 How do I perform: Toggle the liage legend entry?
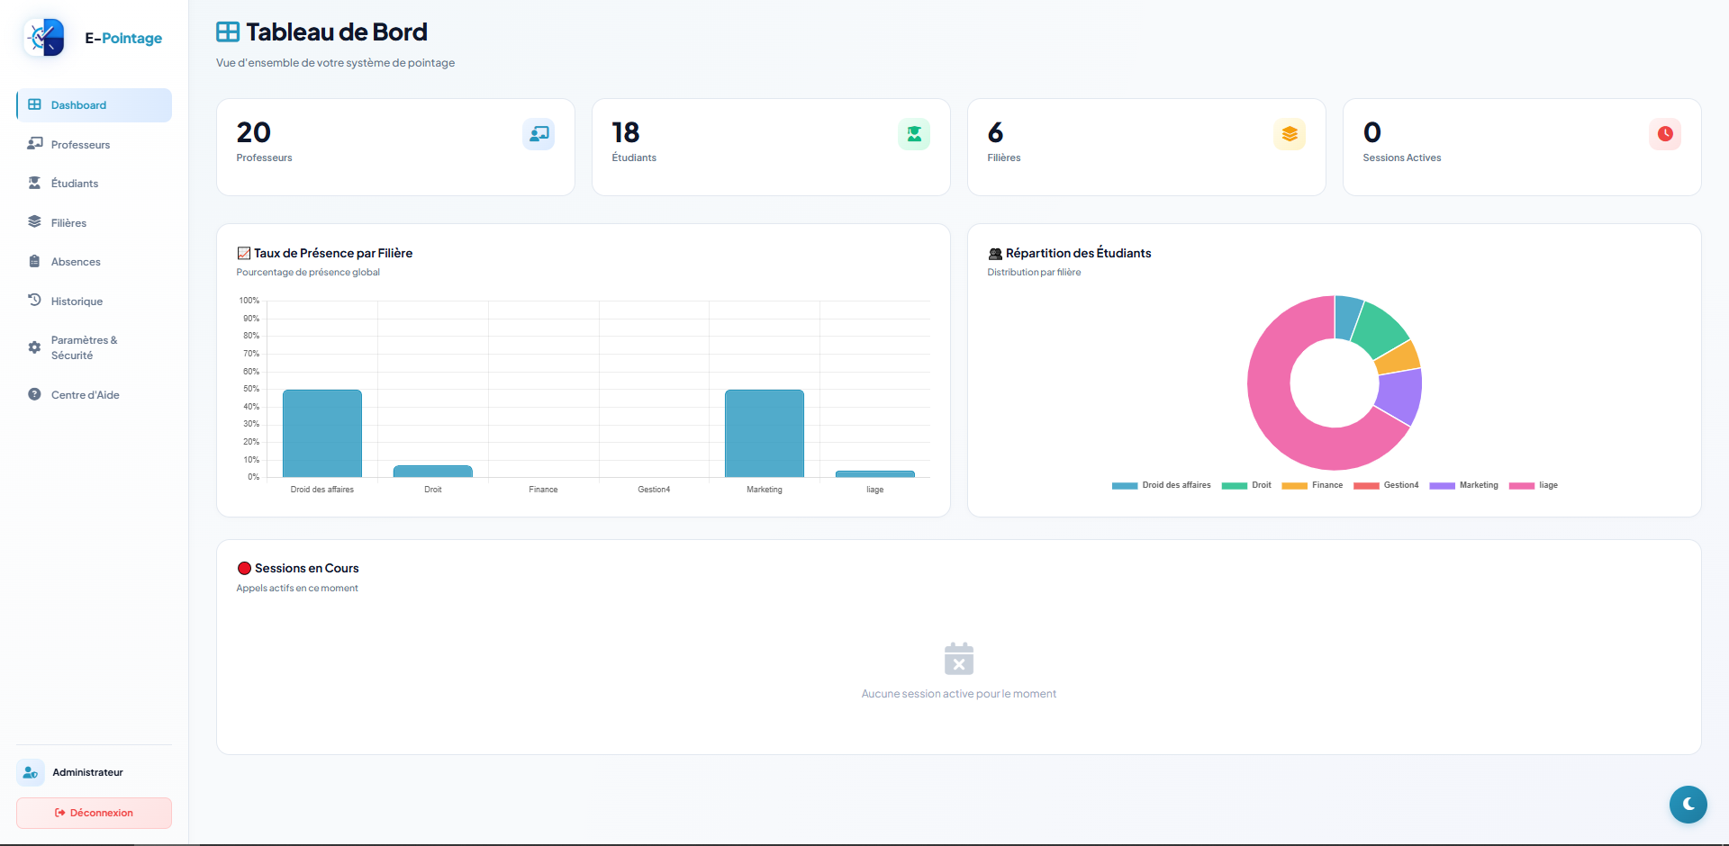(1534, 486)
